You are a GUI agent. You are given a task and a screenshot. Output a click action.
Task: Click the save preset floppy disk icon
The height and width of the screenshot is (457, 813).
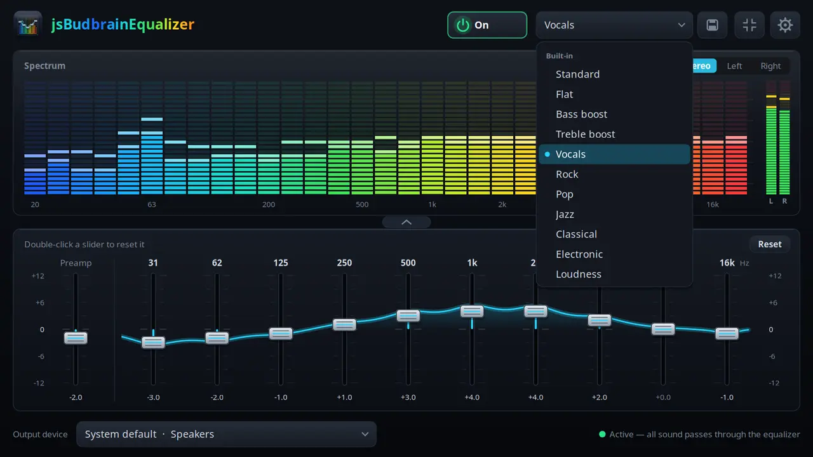(712, 25)
